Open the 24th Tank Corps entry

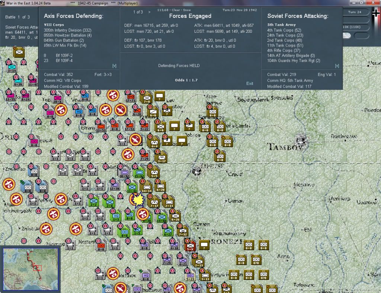[x=285, y=35]
